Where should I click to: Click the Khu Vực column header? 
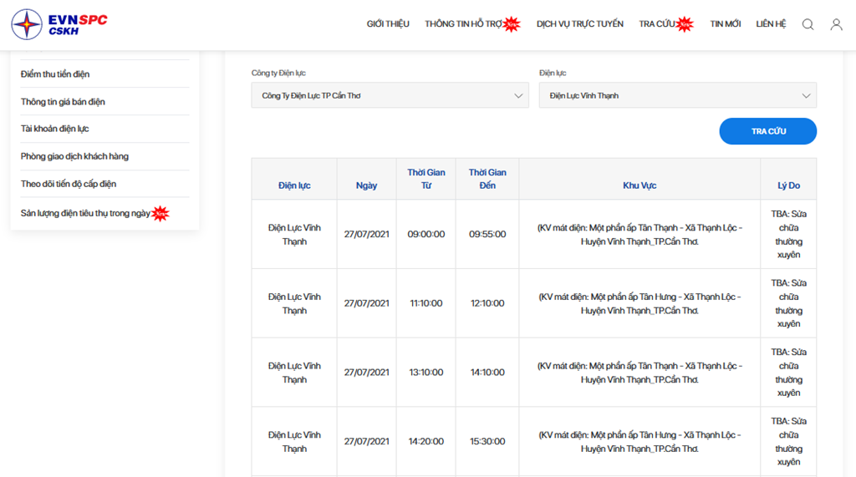click(639, 185)
